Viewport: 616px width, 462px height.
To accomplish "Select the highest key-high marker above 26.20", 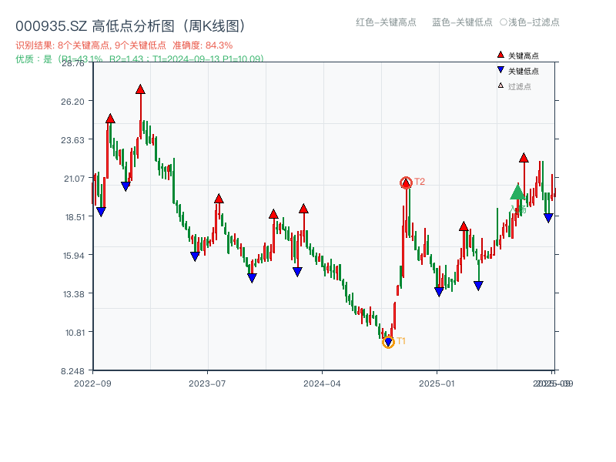I will (x=140, y=89).
